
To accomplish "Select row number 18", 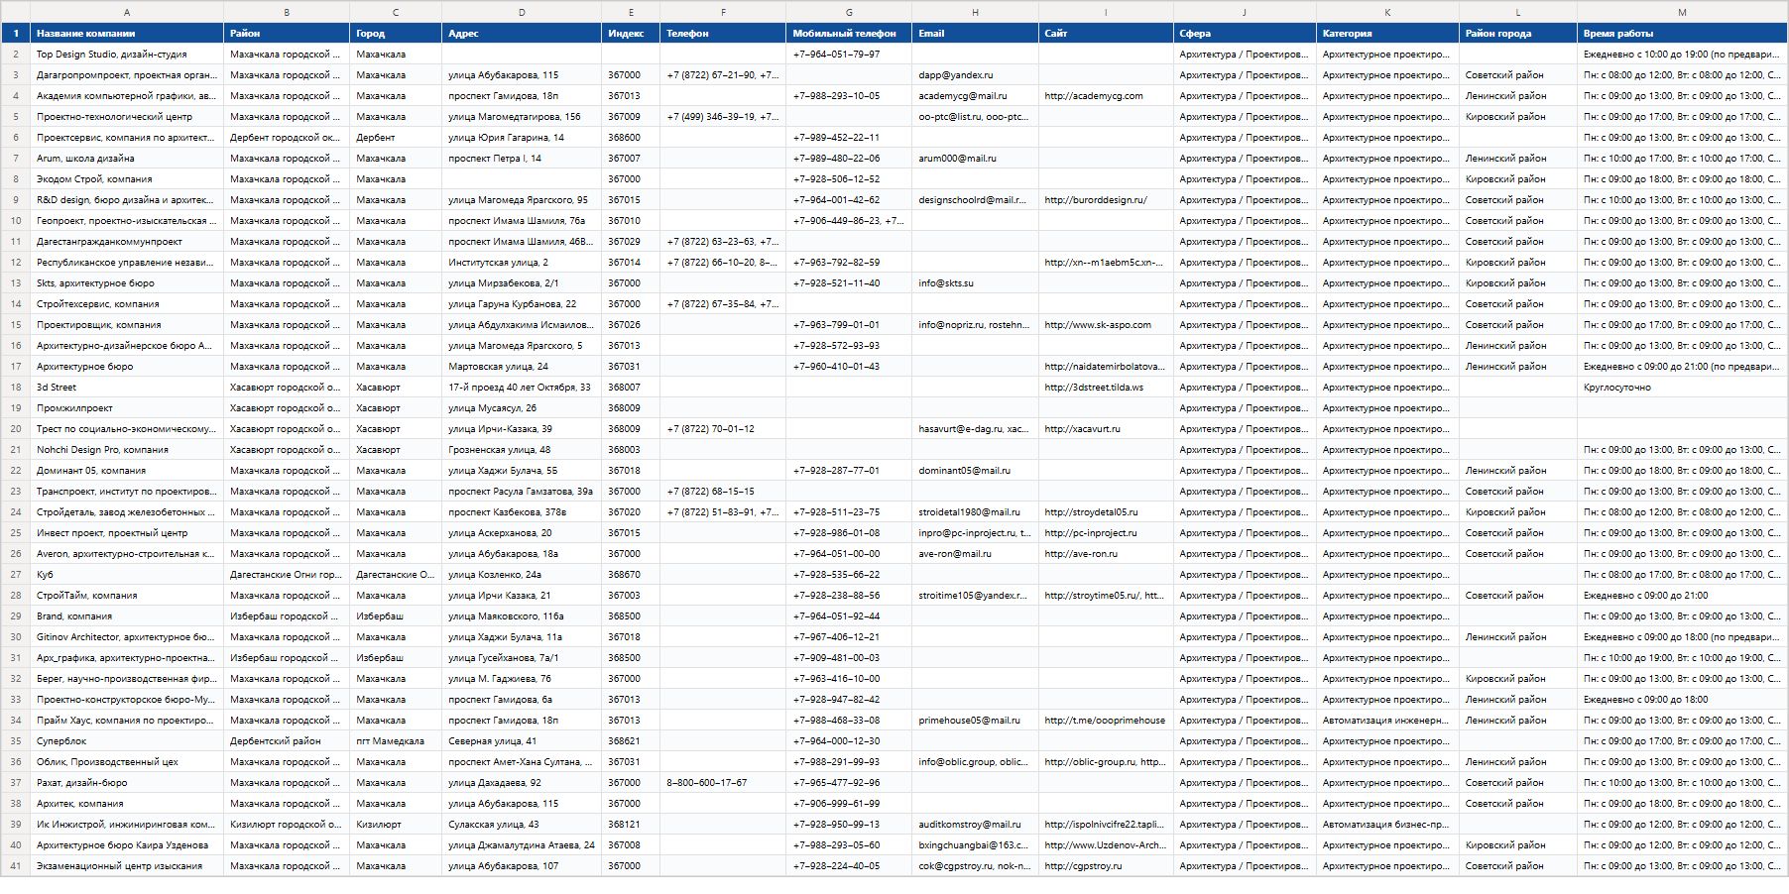I will tap(16, 388).
